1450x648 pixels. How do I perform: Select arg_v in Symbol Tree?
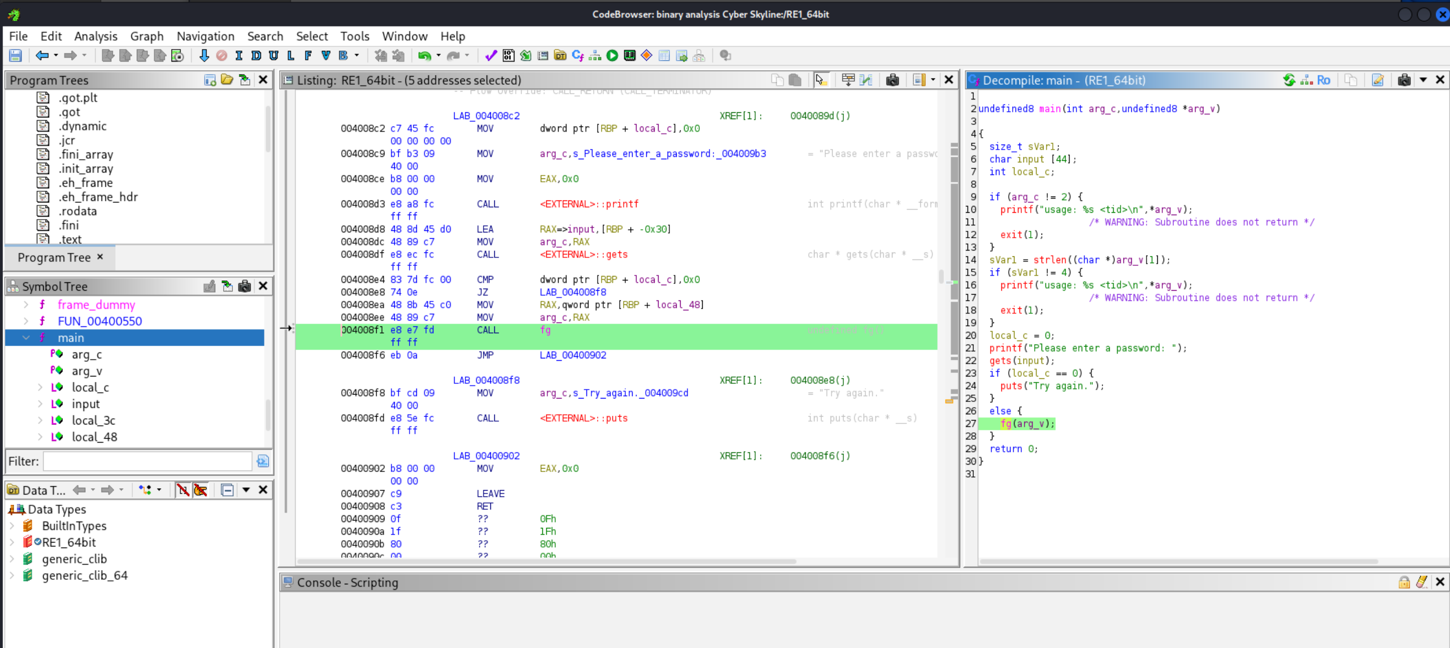pyautogui.click(x=87, y=371)
